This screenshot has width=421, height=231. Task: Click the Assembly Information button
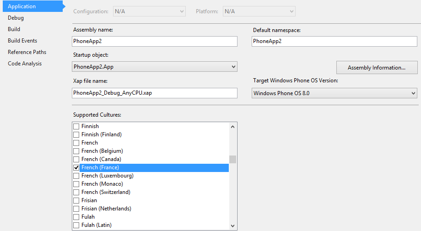coord(377,68)
